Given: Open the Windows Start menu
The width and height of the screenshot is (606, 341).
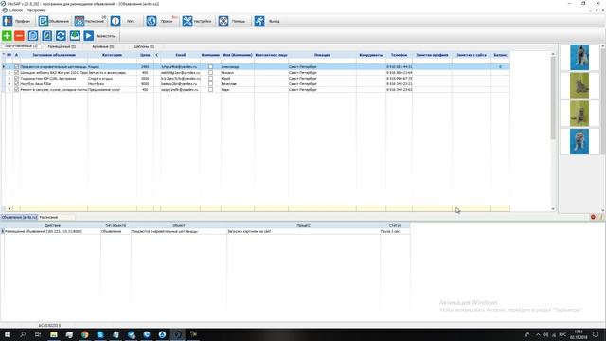Looking at the screenshot, I should 7,334.
